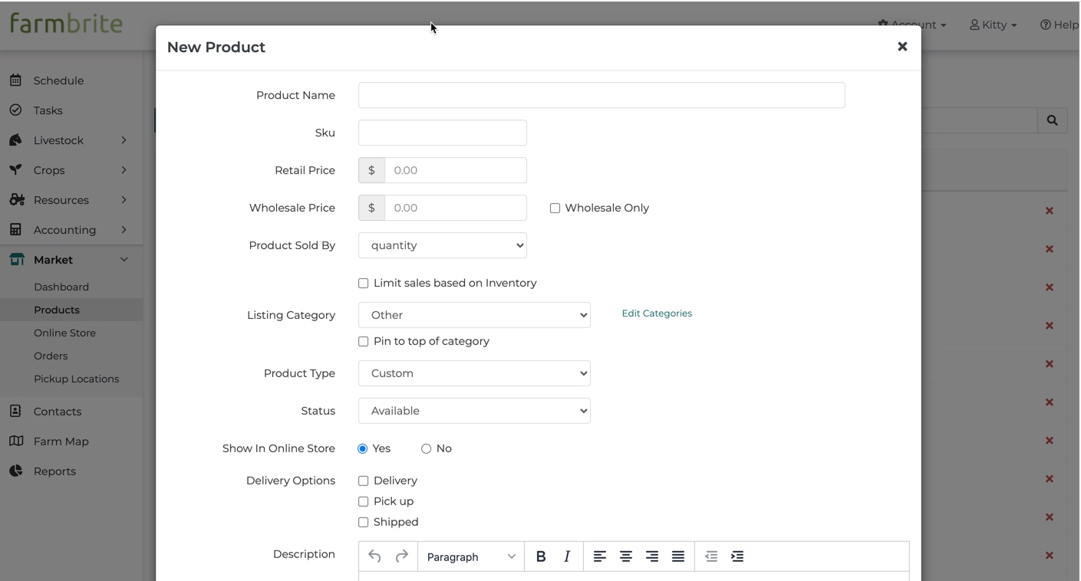This screenshot has width=1081, height=581.
Task: Go to Pickup Locations in the sidebar
Action: tap(76, 379)
